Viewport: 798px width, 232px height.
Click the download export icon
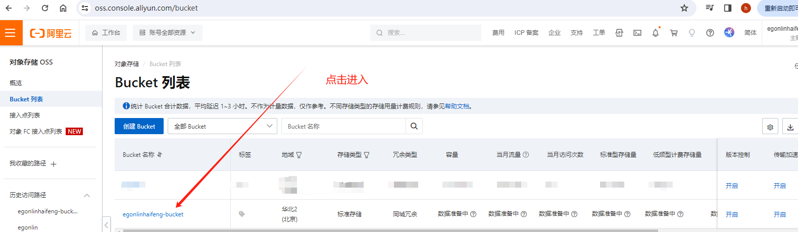(x=790, y=127)
